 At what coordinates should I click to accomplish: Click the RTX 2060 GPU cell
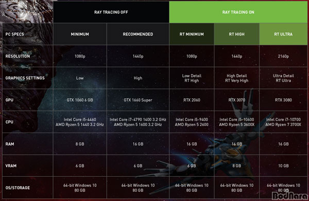click(192, 100)
